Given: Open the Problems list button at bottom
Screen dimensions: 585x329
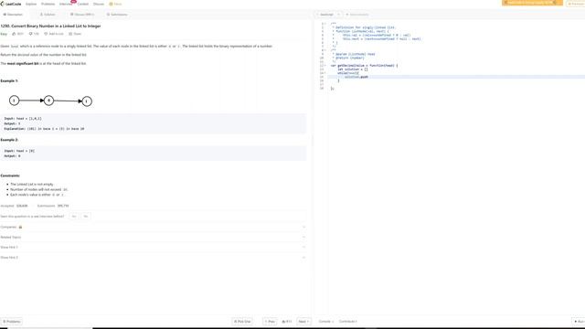Looking at the screenshot, I should coord(12,321).
